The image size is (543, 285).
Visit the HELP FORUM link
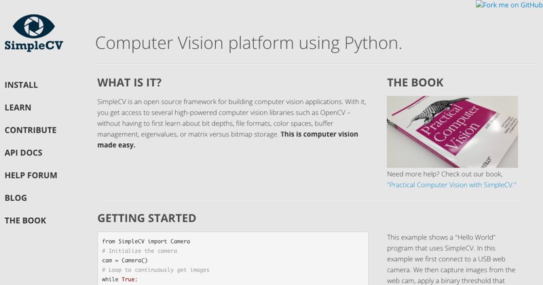coord(31,175)
